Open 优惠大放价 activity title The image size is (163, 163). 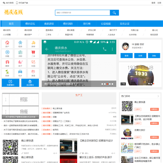[x=140, y=130]
